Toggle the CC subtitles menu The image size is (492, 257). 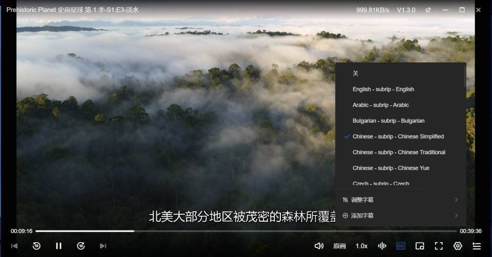(401, 246)
